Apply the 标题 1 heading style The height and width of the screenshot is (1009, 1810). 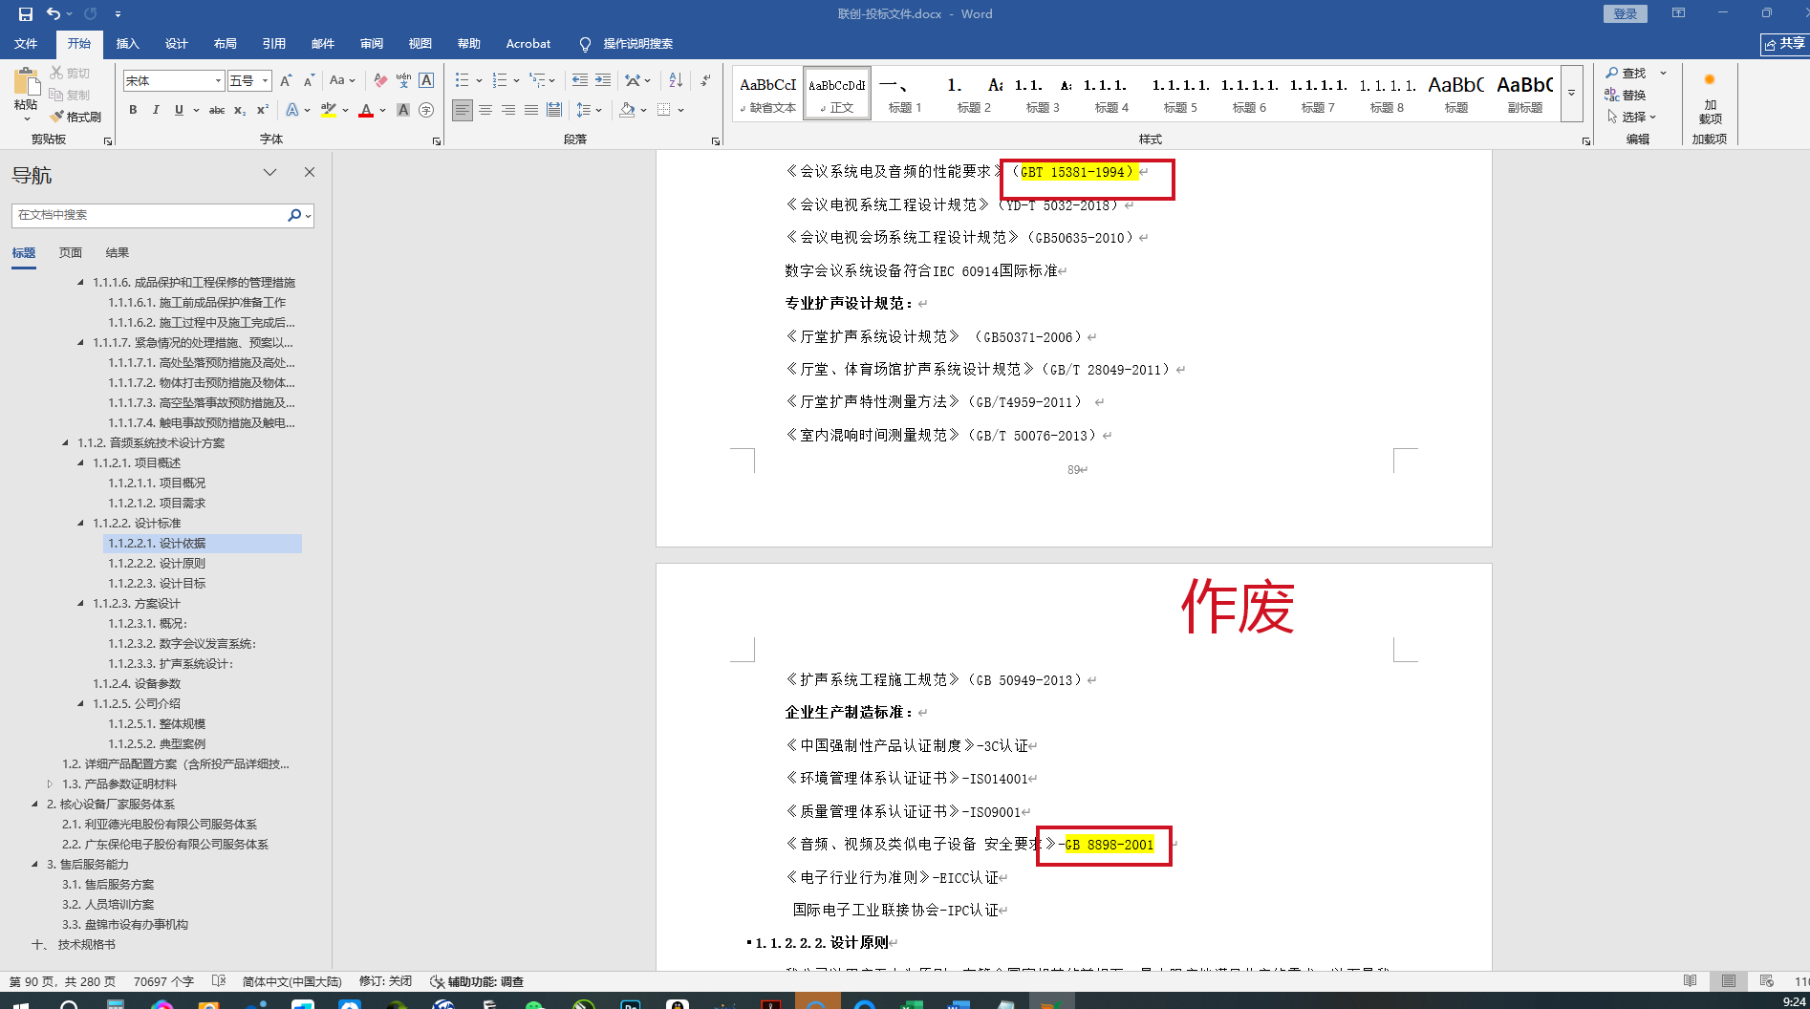click(x=905, y=94)
